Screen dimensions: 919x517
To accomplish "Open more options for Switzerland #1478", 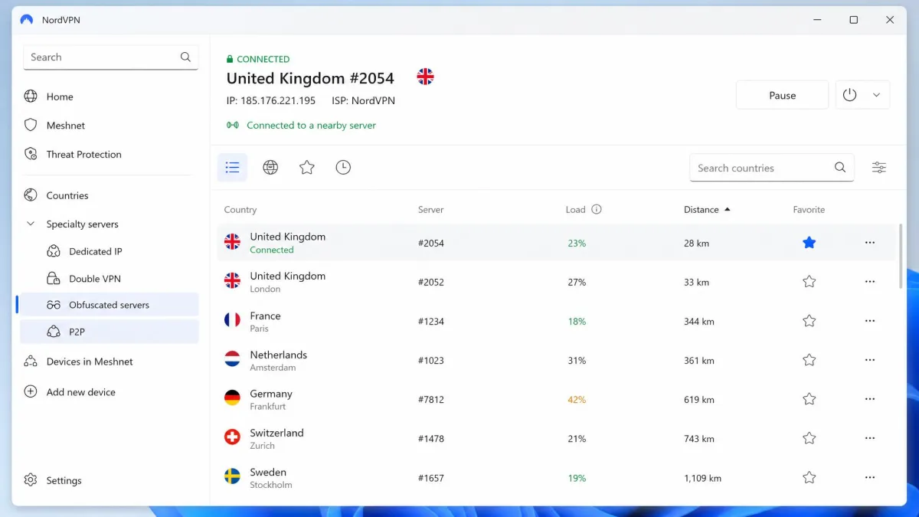I will [869, 438].
